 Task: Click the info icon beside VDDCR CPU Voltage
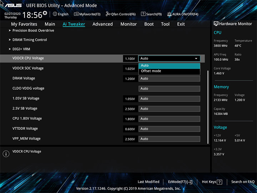click(x=6, y=154)
